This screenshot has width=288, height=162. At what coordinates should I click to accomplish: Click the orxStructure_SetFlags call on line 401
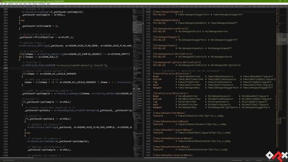(76, 46)
